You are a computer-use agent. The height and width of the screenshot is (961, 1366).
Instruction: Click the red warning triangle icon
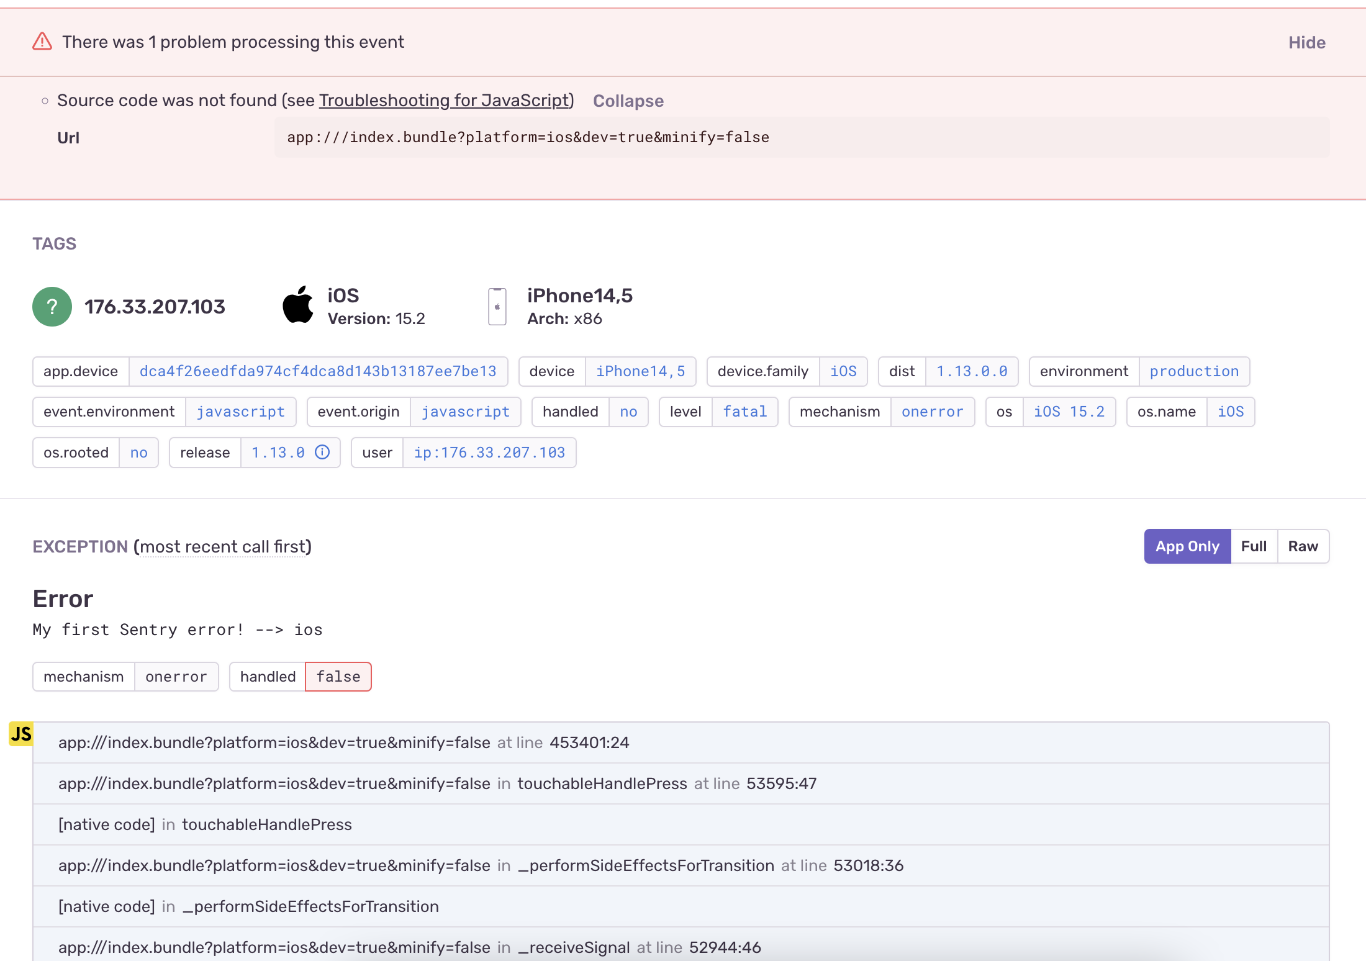click(x=41, y=41)
